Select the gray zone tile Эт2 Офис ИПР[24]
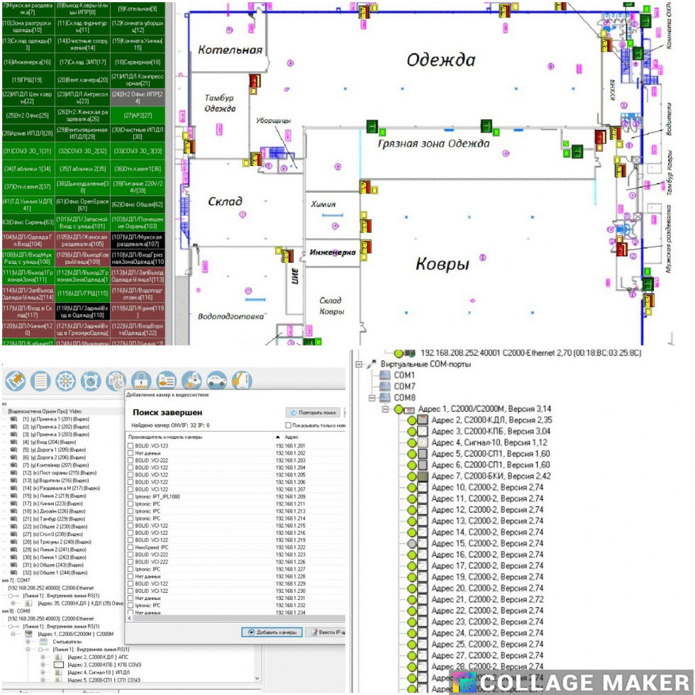 137,97
